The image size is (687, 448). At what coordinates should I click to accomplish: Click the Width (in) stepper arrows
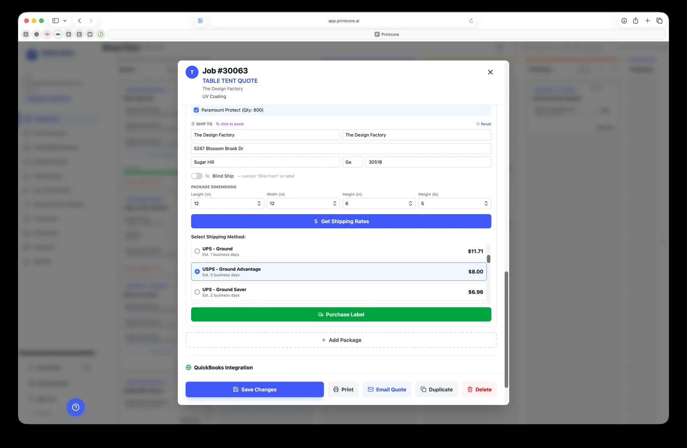point(335,203)
